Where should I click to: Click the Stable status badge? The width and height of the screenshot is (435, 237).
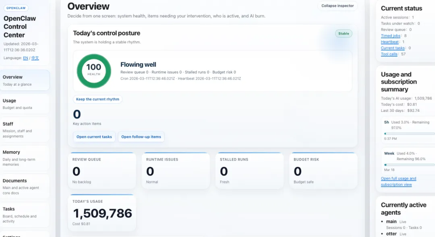click(344, 33)
